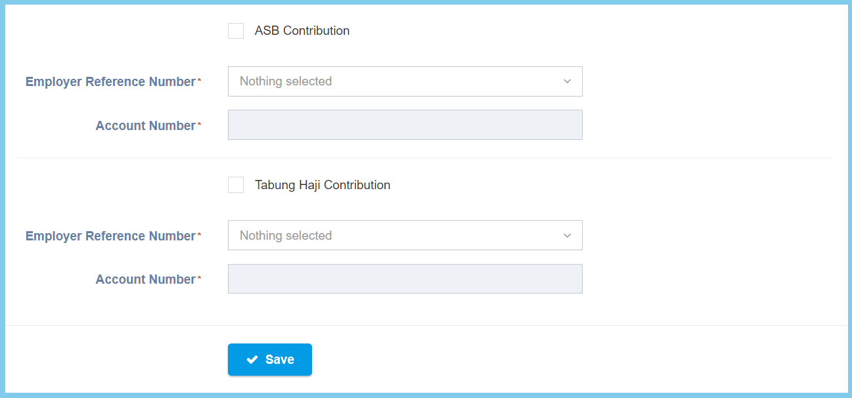The height and width of the screenshot is (398, 852).
Task: Click the ASB Employer Reference Number label
Action: (110, 82)
